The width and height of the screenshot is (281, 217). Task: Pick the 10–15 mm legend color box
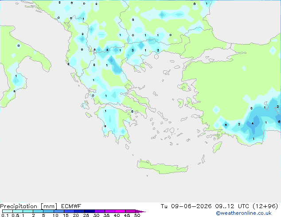pos(59,211)
